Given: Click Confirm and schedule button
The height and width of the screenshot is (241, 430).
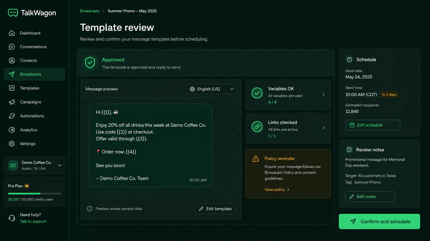Looking at the screenshot, I should click(x=379, y=221).
